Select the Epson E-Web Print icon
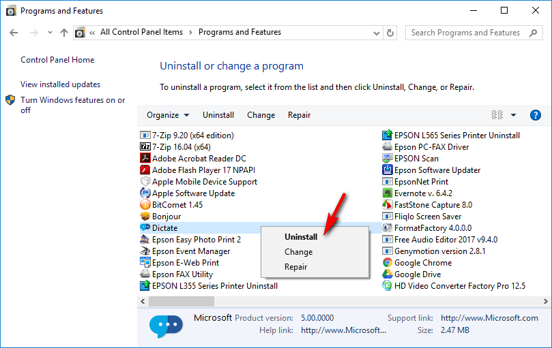The image size is (552, 348). (x=145, y=263)
